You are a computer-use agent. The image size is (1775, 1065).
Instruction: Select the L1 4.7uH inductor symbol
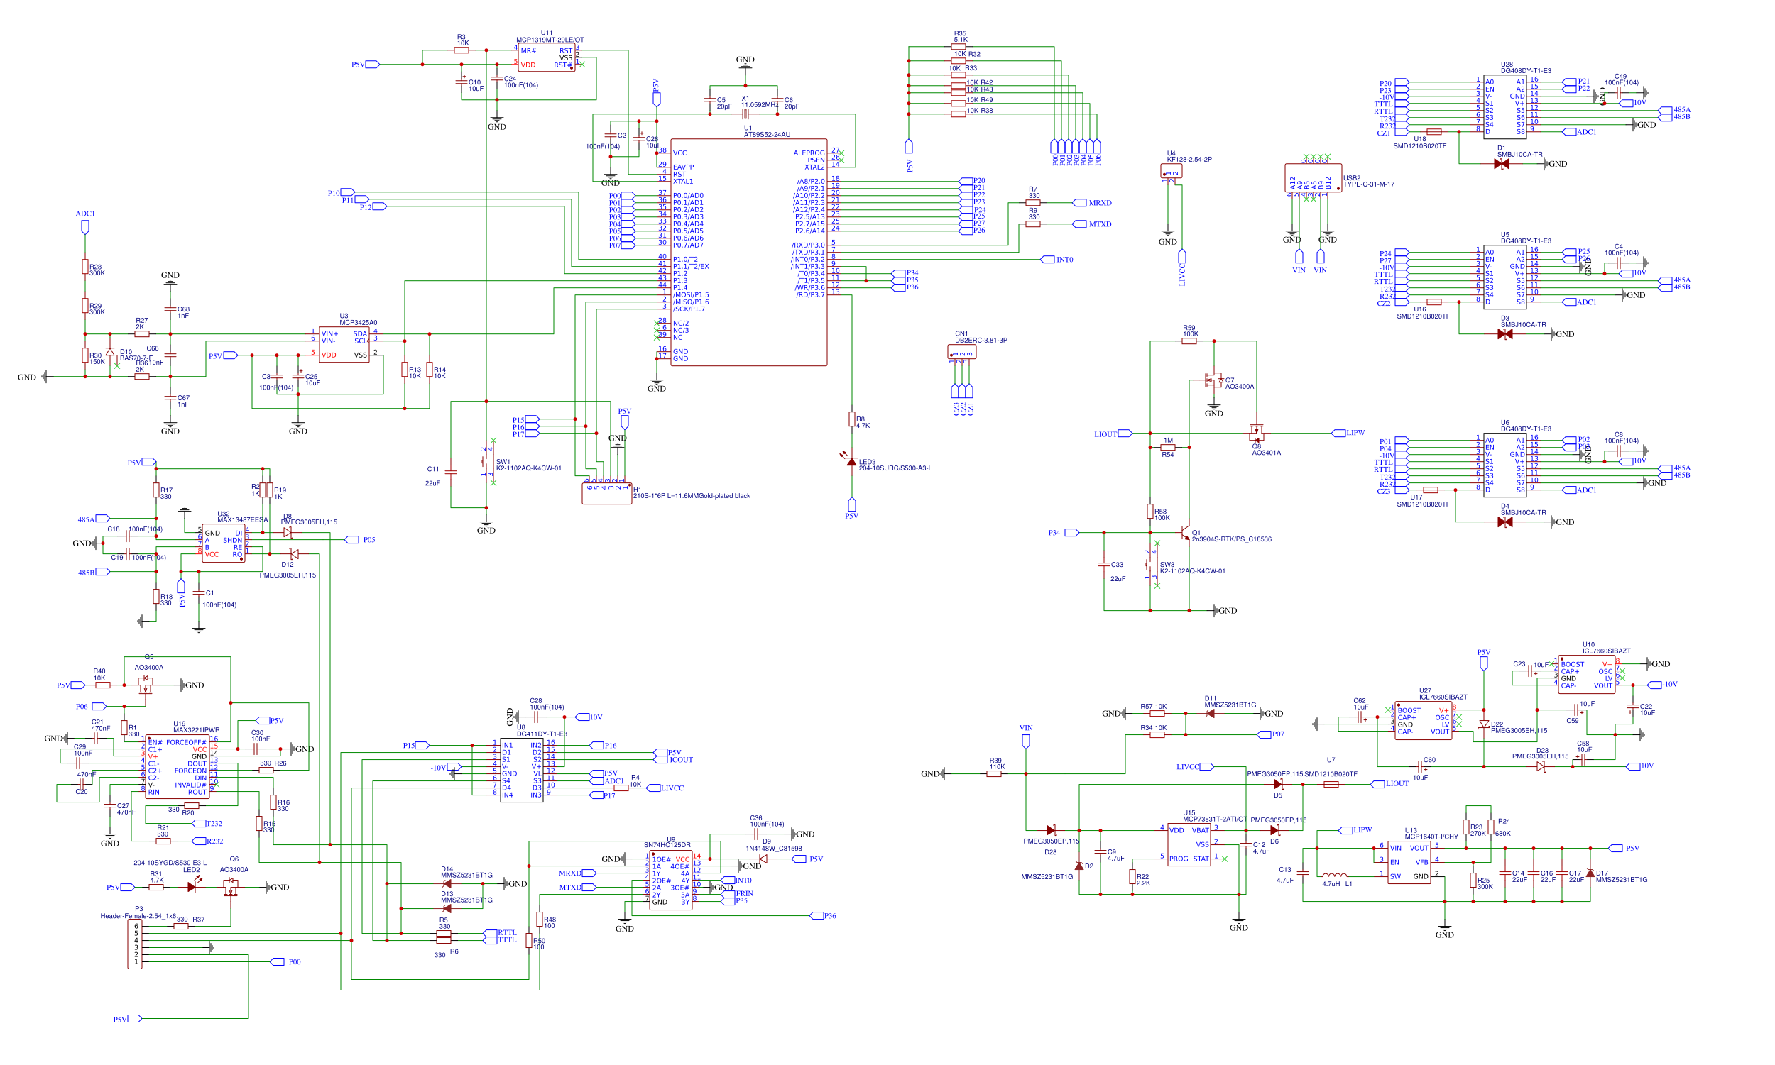coord(1335,875)
